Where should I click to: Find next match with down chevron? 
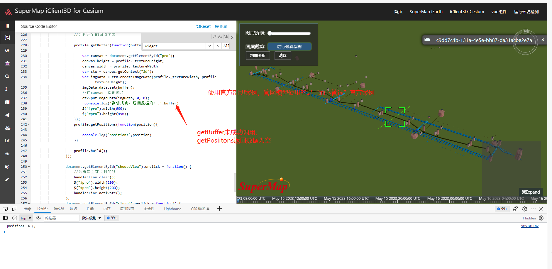pos(209,46)
